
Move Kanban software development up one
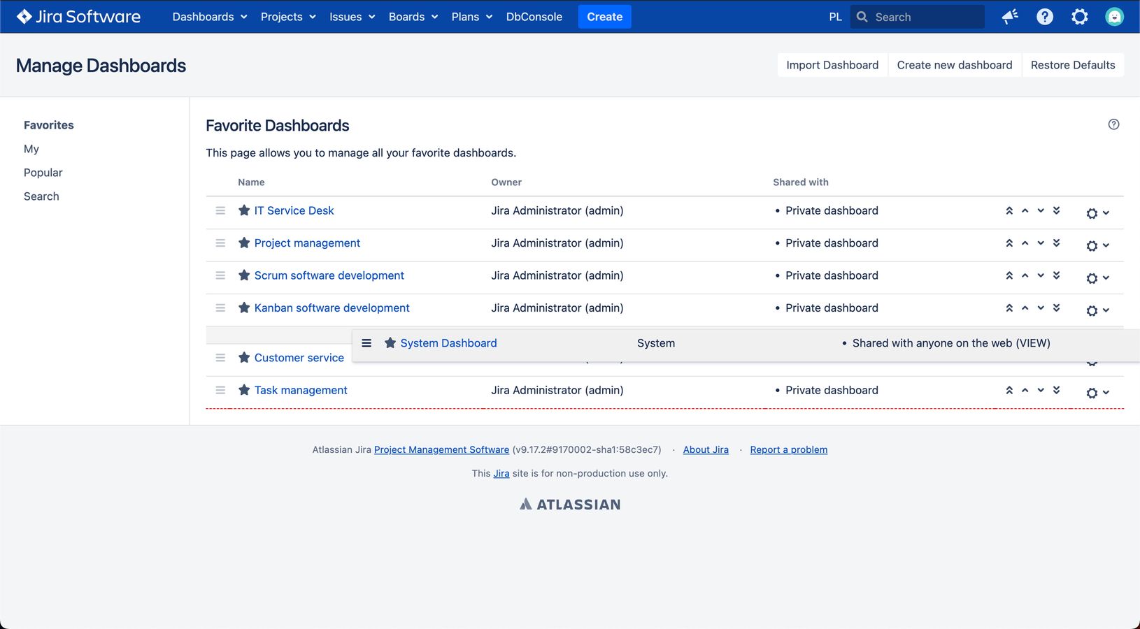coord(1025,308)
